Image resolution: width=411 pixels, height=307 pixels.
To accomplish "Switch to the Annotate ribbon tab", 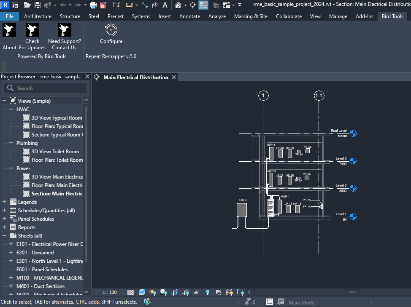I will tap(189, 16).
